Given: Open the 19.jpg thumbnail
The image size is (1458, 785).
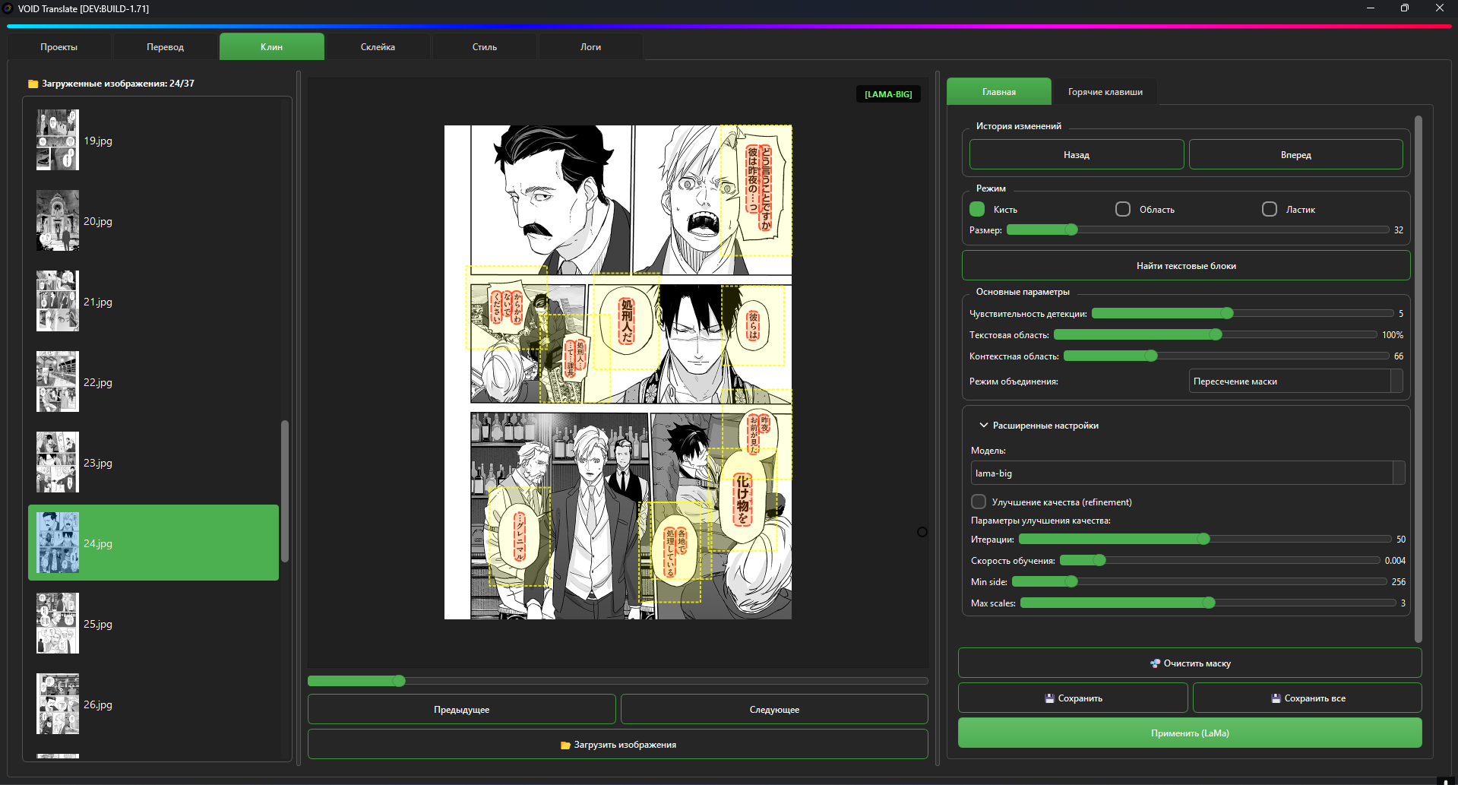Looking at the screenshot, I should [58, 140].
